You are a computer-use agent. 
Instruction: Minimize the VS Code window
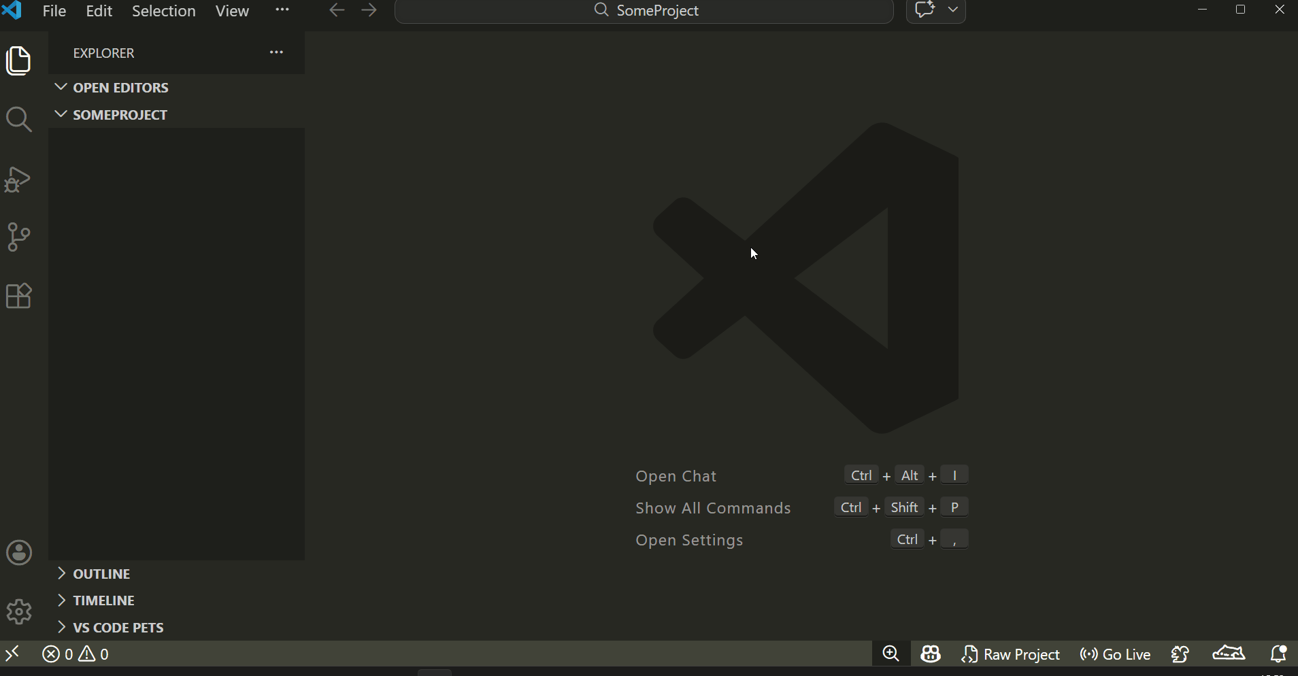pos(1203,10)
